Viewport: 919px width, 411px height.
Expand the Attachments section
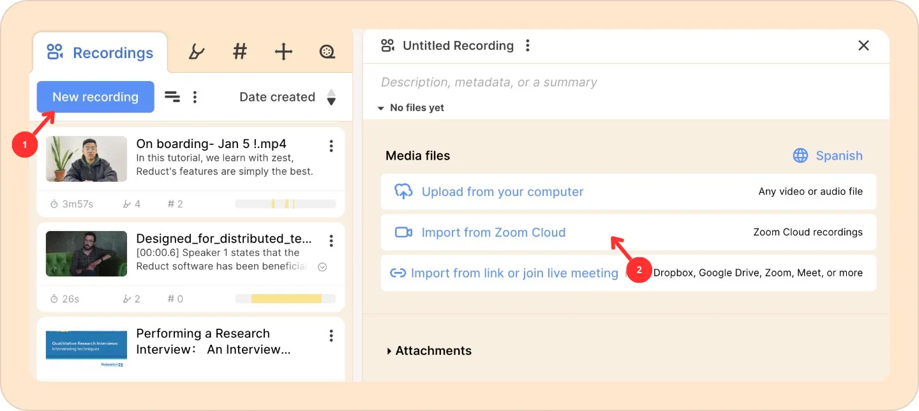pos(389,351)
